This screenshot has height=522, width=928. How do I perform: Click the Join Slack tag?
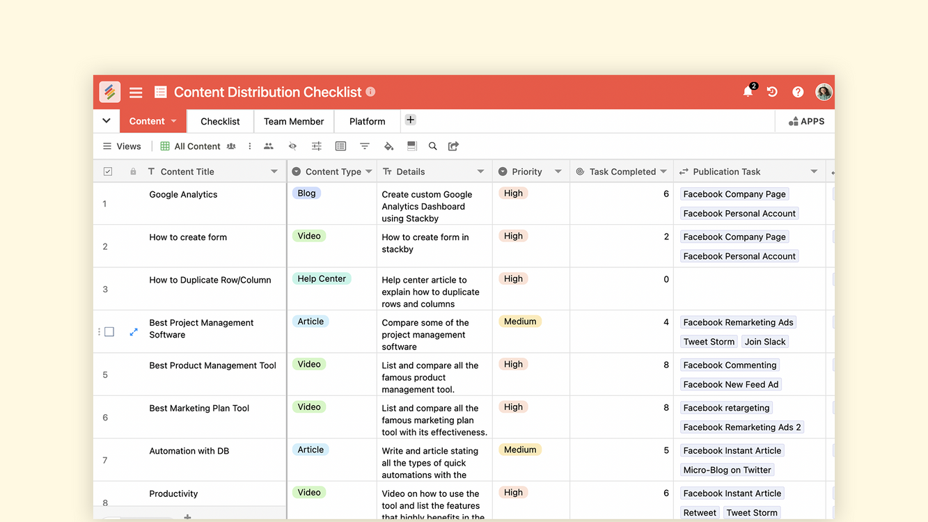coord(765,342)
